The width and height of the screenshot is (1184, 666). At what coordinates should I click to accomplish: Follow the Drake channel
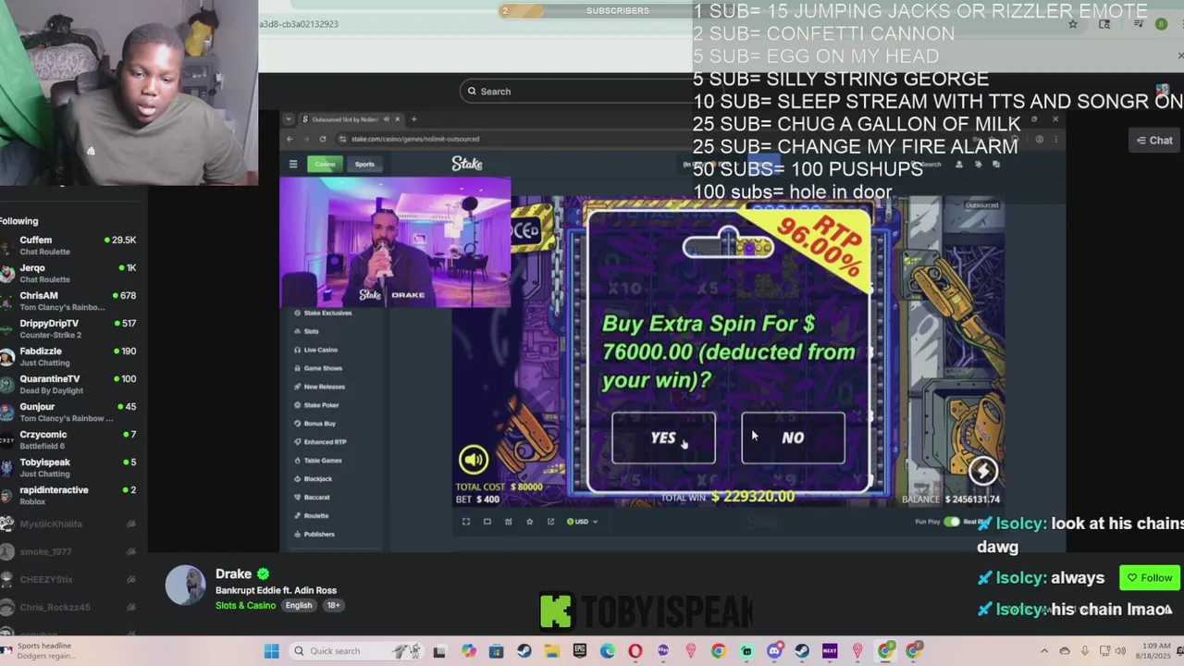[1150, 578]
